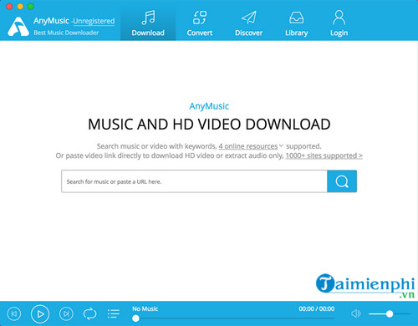Maximize the window with the green button
The height and width of the screenshot is (326, 418).
(31, 7)
